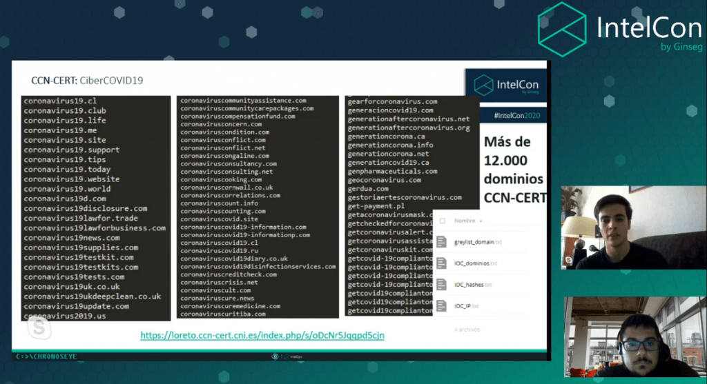Select domain coronavirus19.website
This screenshot has width=707, height=384.
point(72,179)
